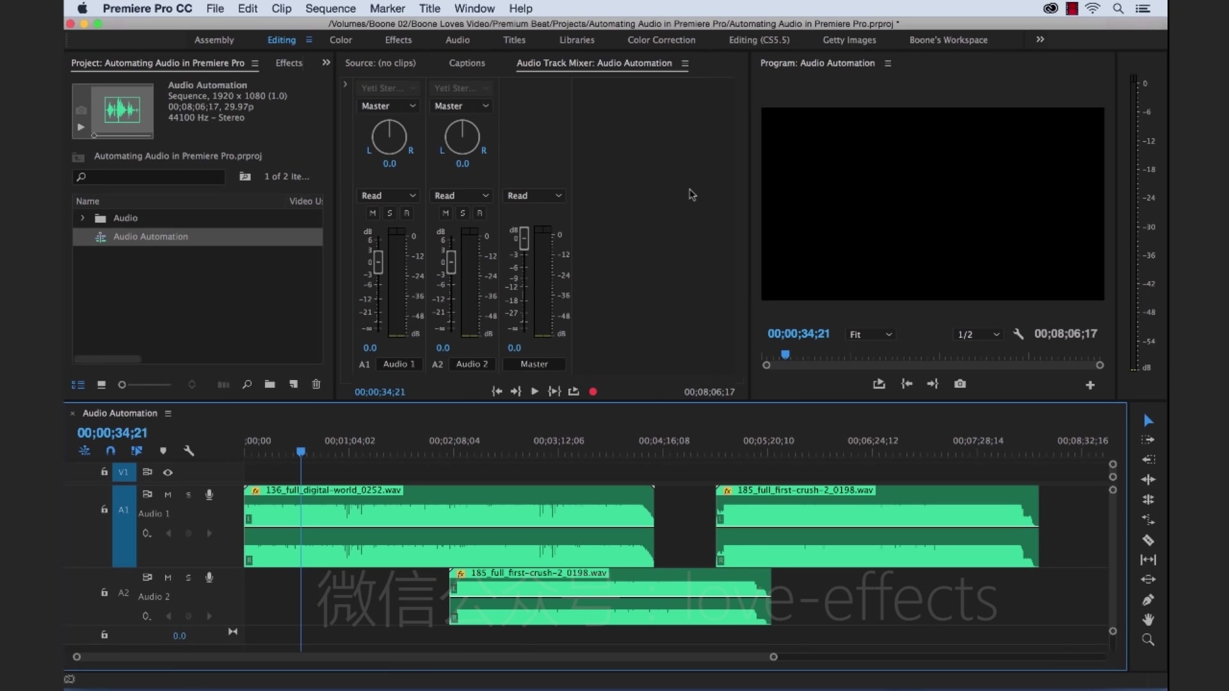Select the Zoom tool magnifier

[1148, 640]
